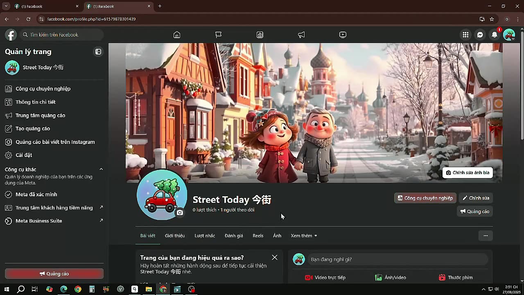
Task: Expand the Xem thêm tab dropdown
Action: click(304, 236)
